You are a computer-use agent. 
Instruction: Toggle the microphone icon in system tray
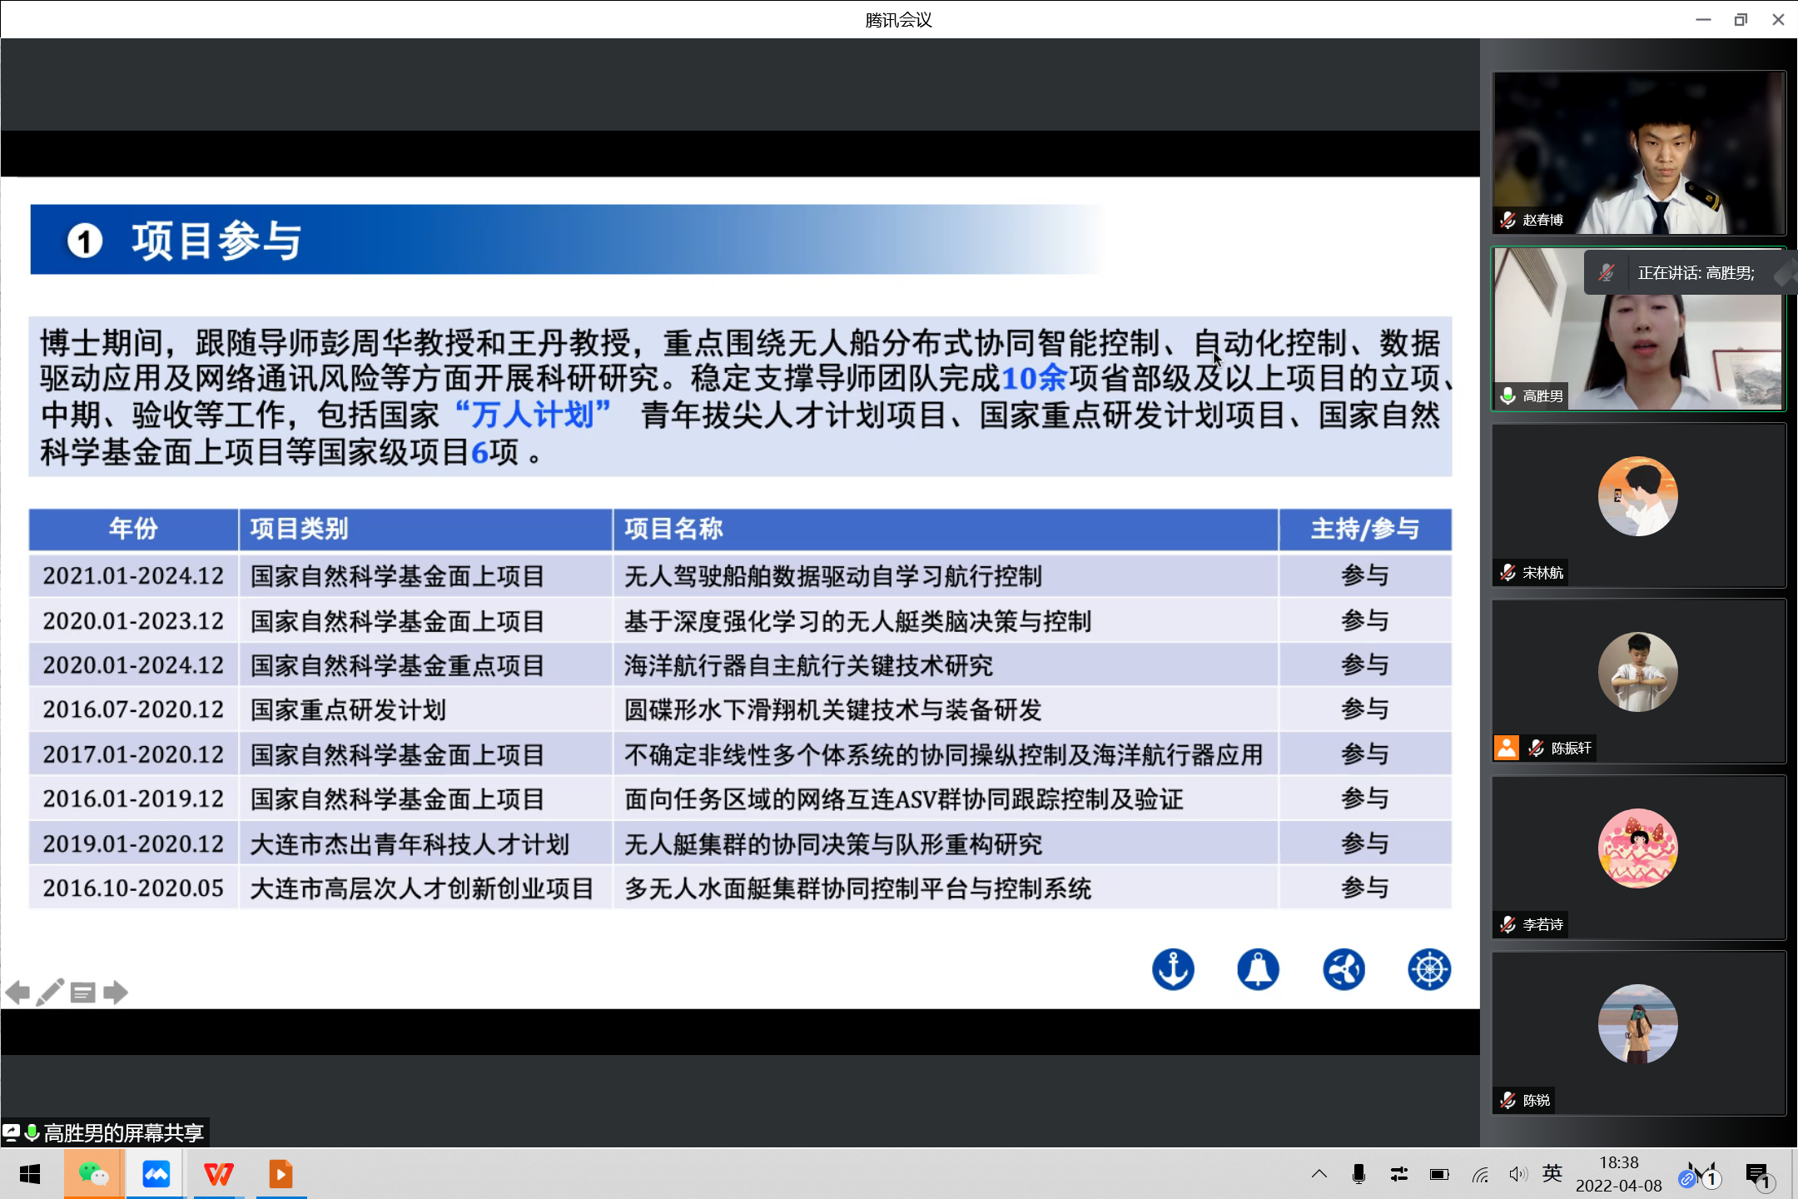pos(1358,1174)
